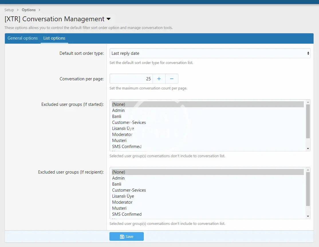Select Moderator in the If started list
319x247 pixels.
[x=122, y=135]
